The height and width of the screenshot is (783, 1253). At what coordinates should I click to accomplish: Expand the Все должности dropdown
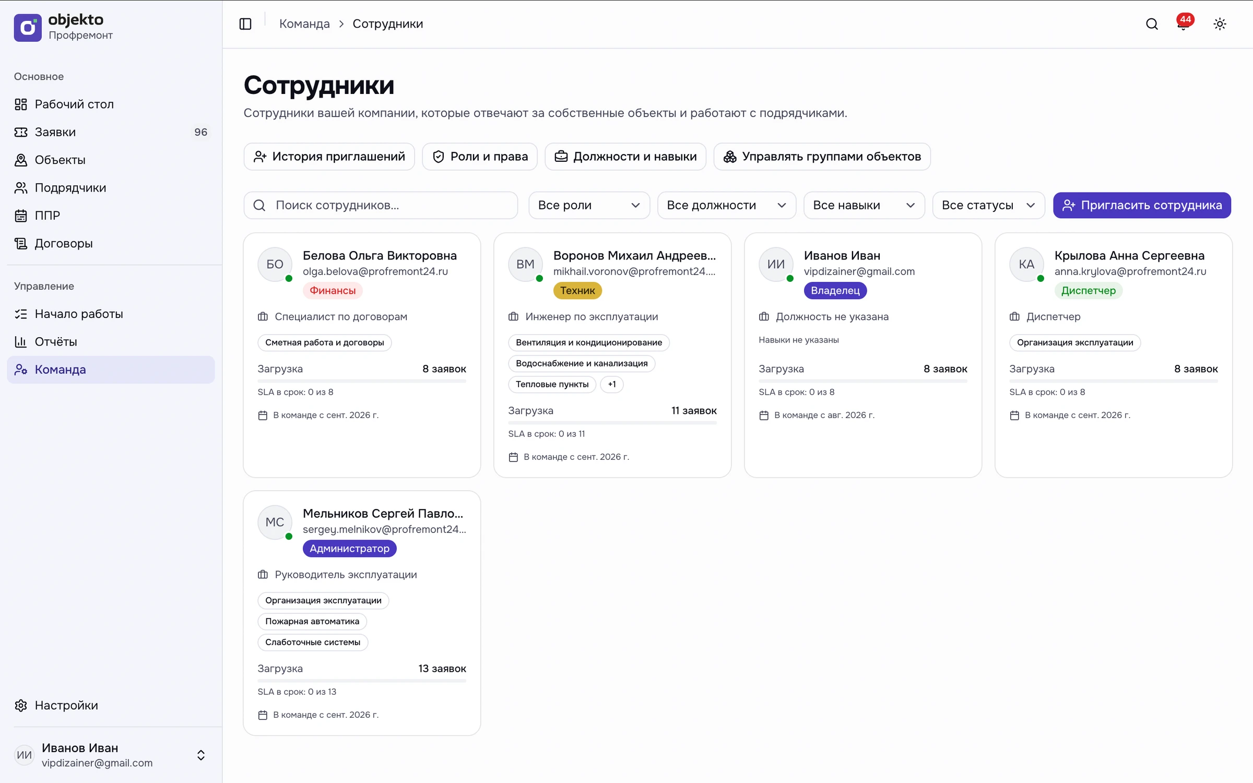click(726, 205)
